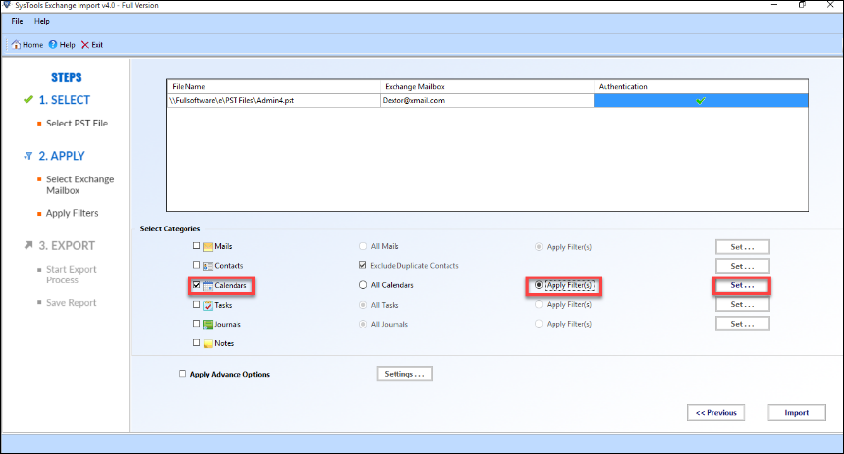Image resolution: width=844 pixels, height=454 pixels.
Task: Select the All Mails radio button
Action: point(363,246)
